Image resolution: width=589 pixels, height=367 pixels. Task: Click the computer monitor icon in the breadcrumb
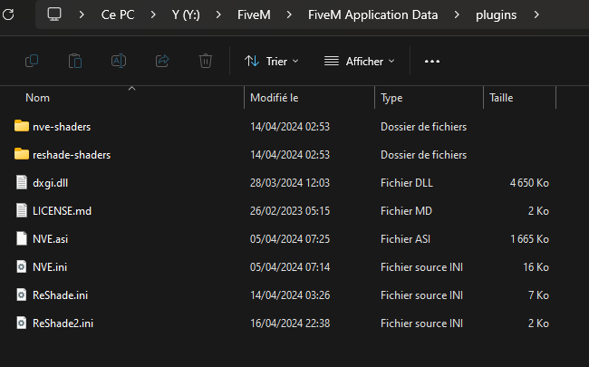pyautogui.click(x=54, y=14)
